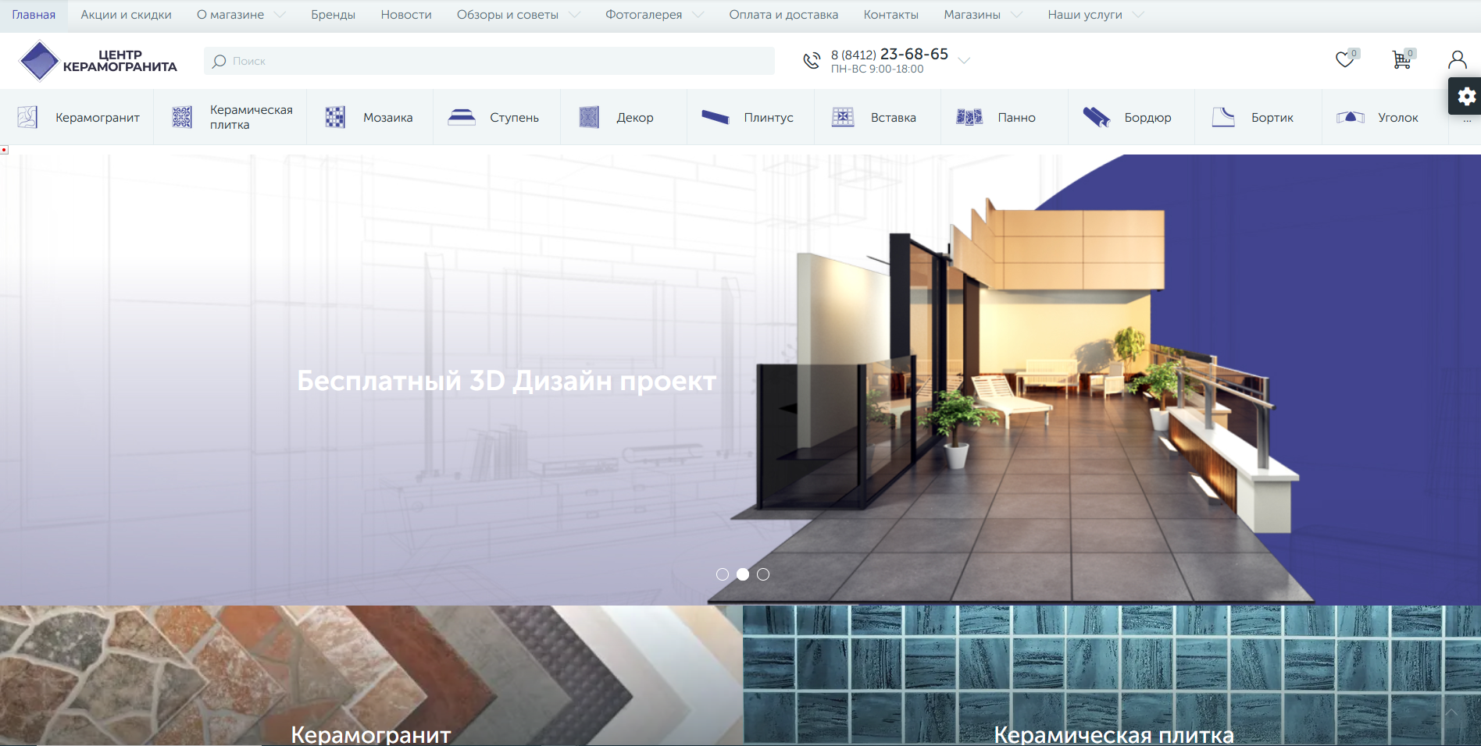Click the phone handset icon
Image resolution: width=1481 pixels, height=746 pixels.
click(x=812, y=61)
